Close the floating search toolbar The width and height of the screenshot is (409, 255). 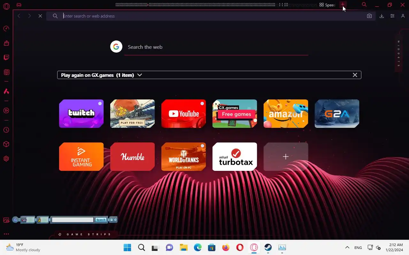(x=115, y=220)
